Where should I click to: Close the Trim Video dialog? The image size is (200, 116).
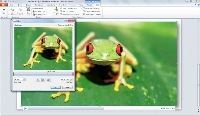point(71,20)
